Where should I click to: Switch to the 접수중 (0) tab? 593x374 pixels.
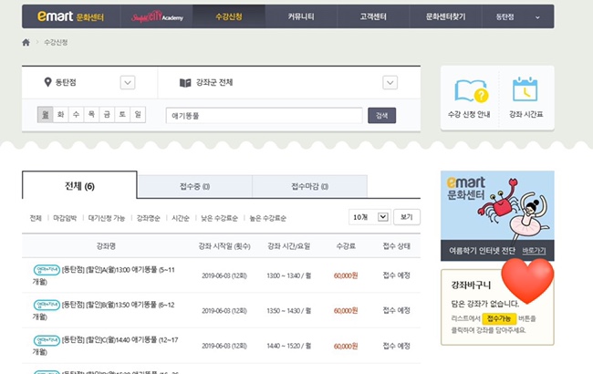[x=194, y=186]
